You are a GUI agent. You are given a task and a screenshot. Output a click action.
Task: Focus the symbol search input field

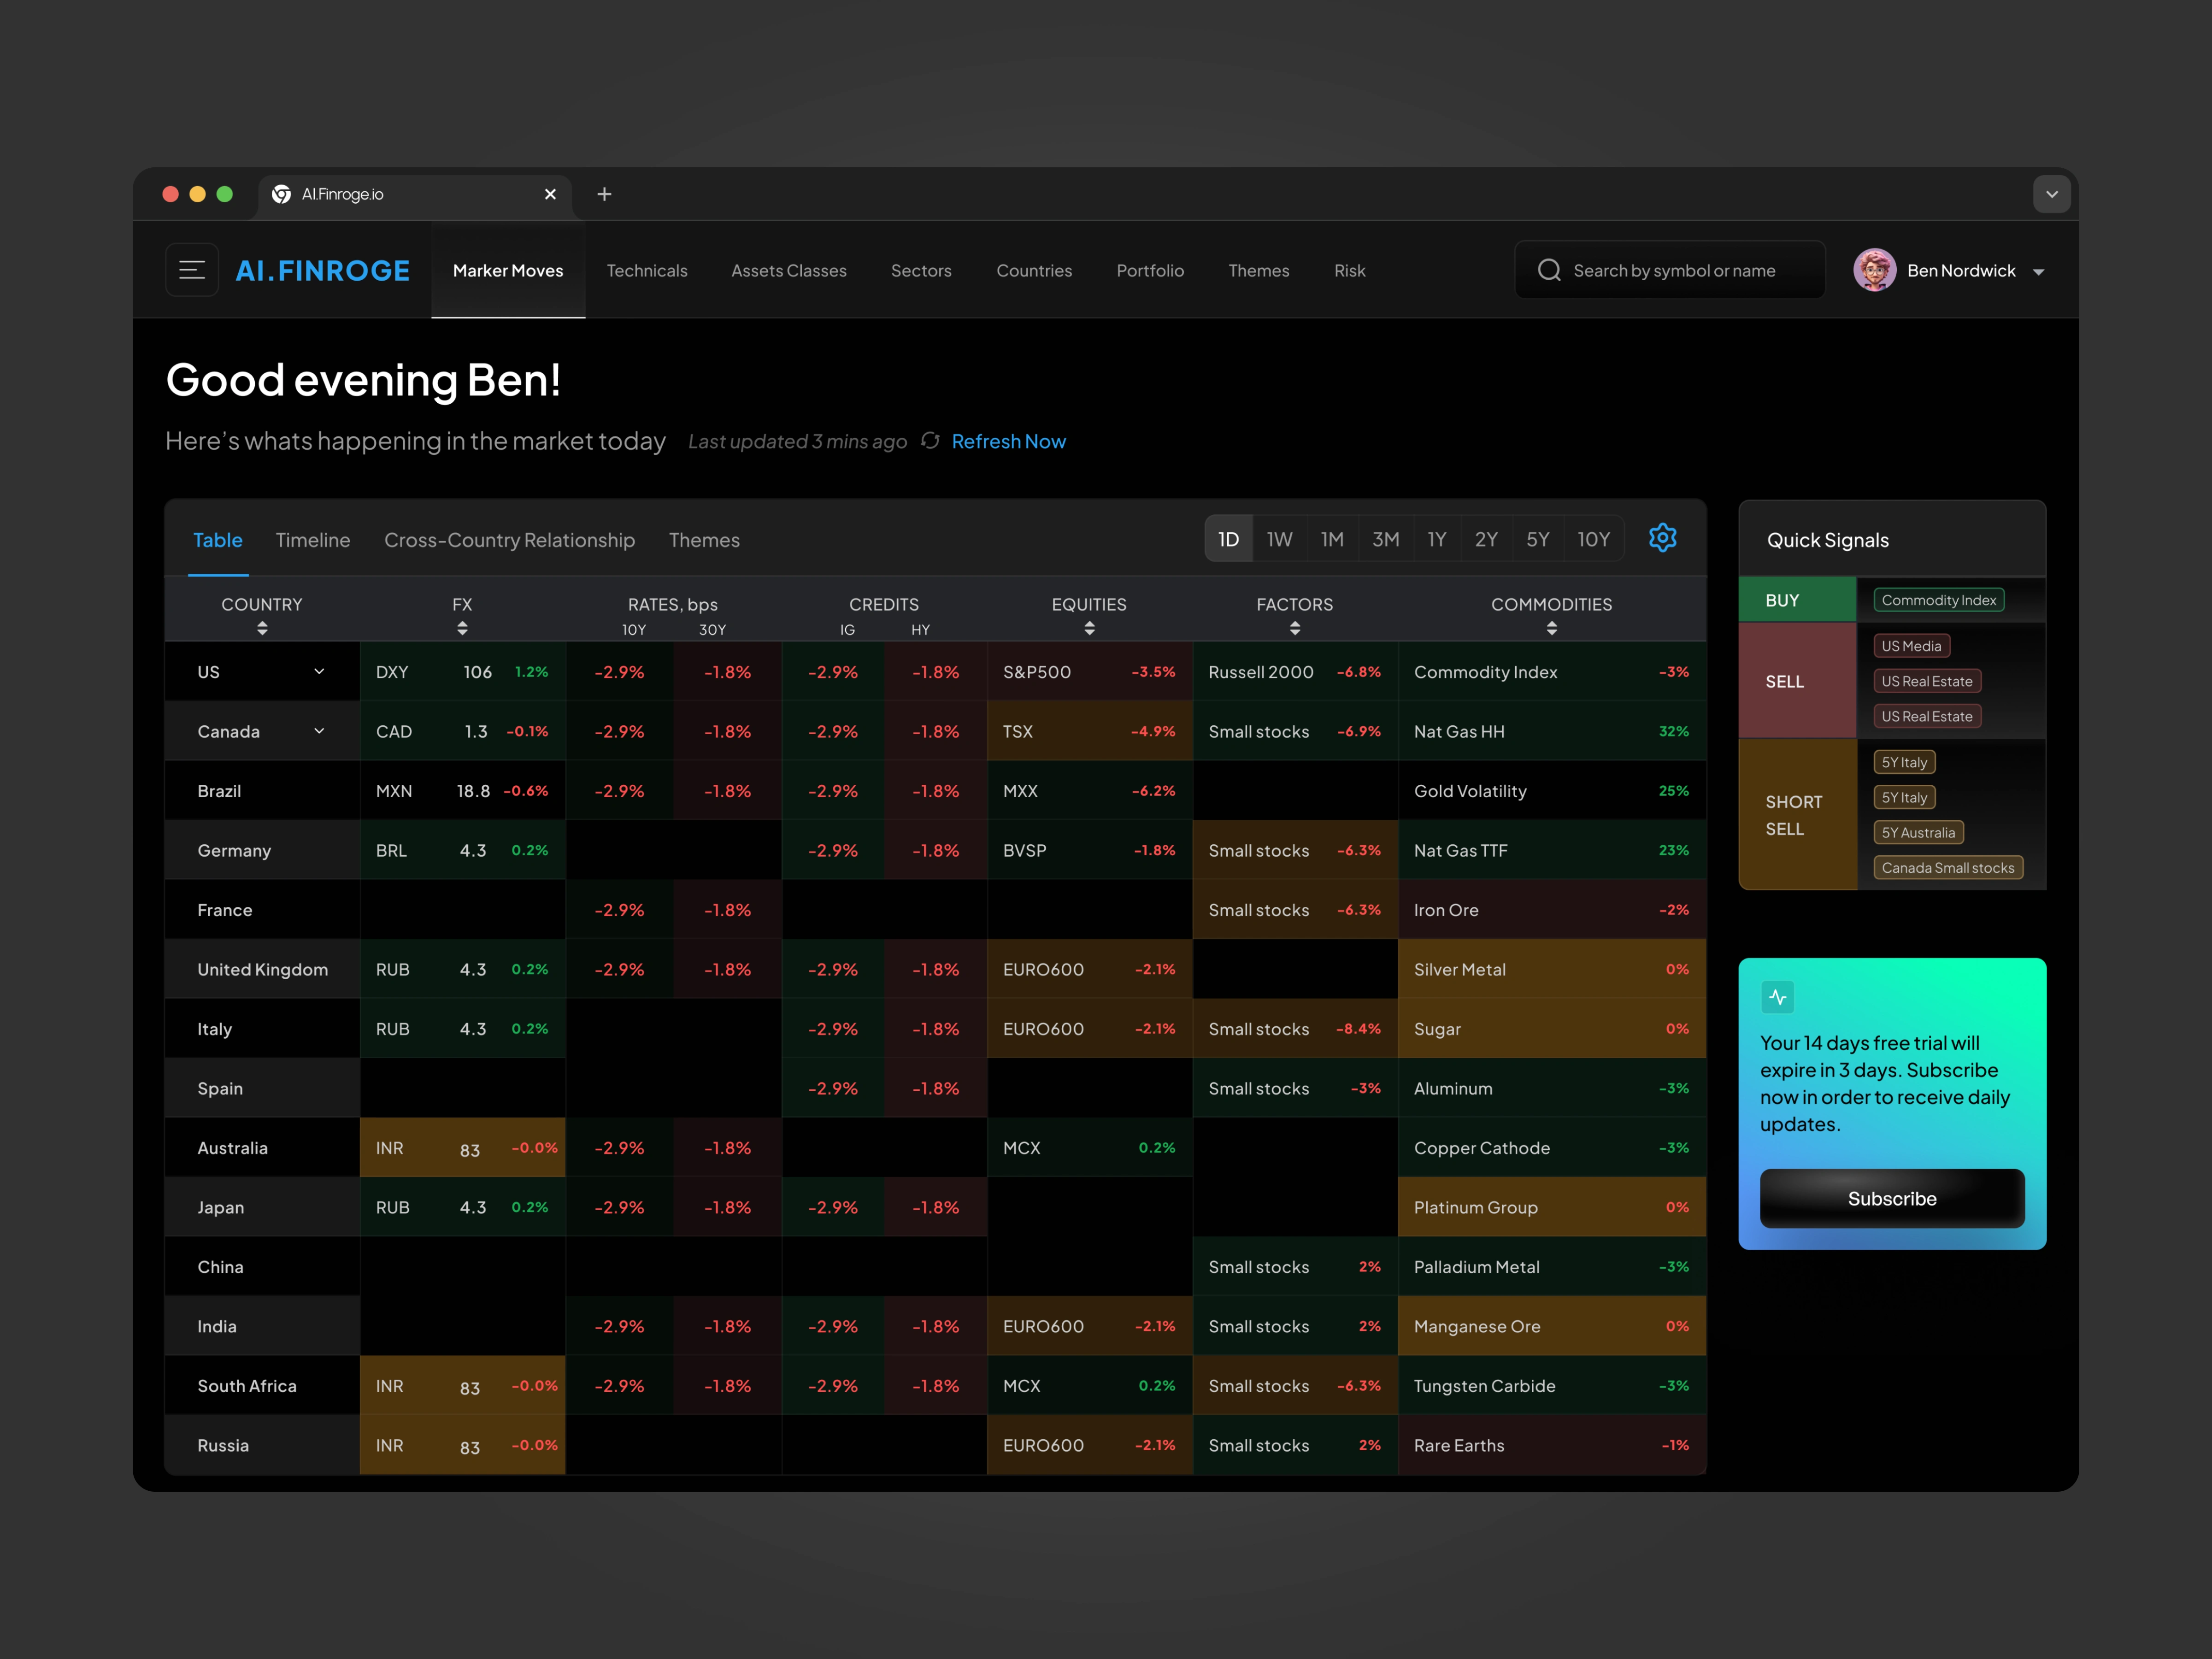(x=1690, y=270)
